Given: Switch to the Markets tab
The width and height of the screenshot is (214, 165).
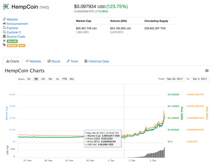Looking at the screenshot, I should pos(33,61).
